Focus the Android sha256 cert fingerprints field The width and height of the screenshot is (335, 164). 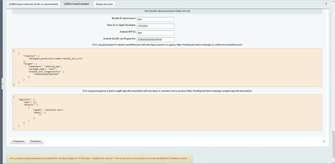point(155,40)
